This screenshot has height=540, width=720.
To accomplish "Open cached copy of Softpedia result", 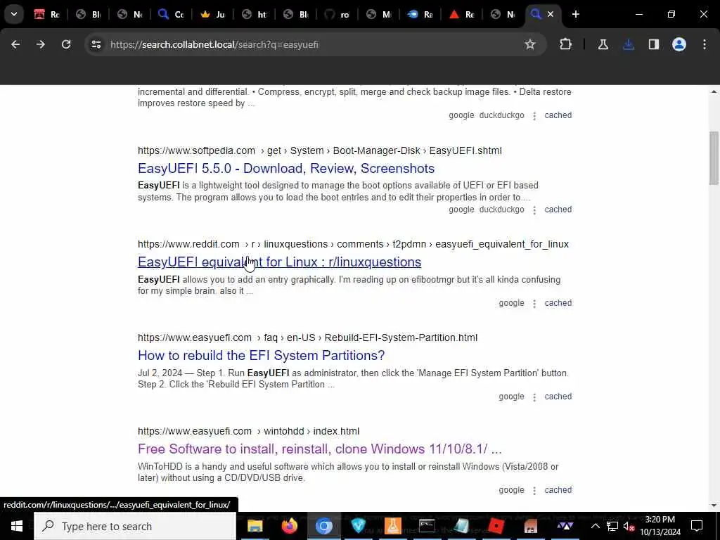I will [x=558, y=210].
